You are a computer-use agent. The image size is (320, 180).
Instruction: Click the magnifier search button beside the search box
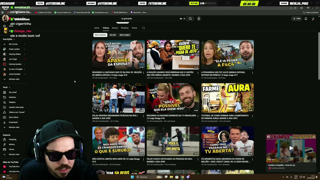pyautogui.click(x=190, y=18)
